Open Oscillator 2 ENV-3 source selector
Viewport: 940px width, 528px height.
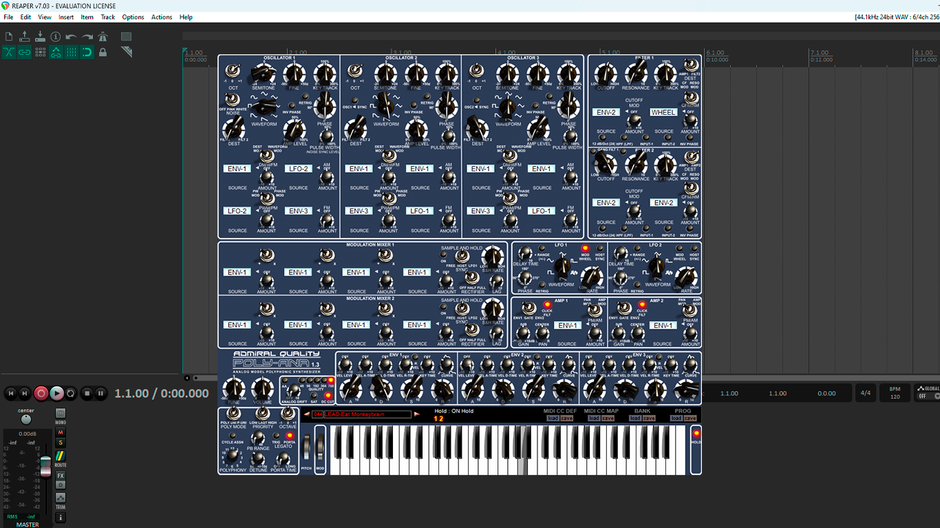(359, 211)
